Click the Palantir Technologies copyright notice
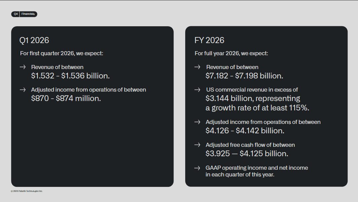 point(27,191)
